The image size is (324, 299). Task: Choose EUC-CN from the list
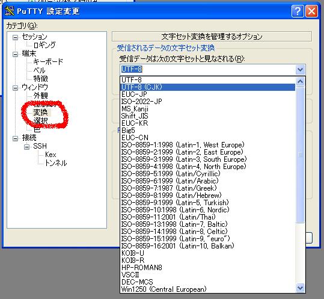[207, 138]
